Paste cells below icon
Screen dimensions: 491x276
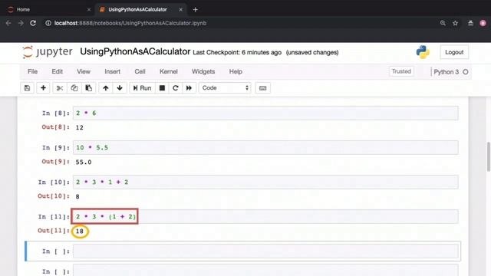pyautogui.click(x=89, y=88)
